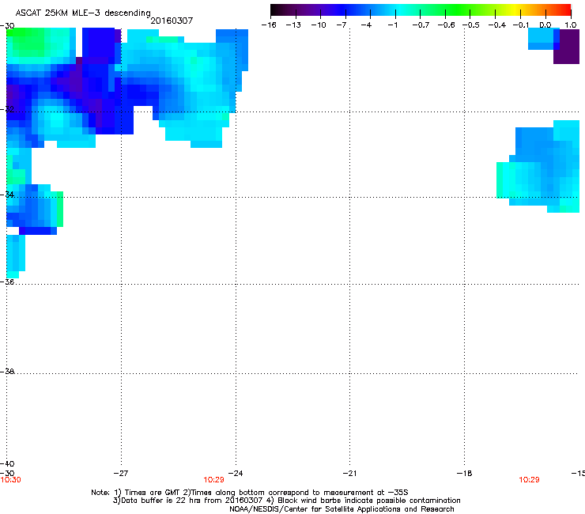Click the red 10:29 time near -24
The image size is (585, 514).
pyautogui.click(x=213, y=480)
